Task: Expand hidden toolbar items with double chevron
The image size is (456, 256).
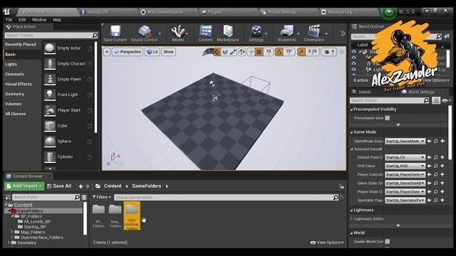Action: (343, 33)
